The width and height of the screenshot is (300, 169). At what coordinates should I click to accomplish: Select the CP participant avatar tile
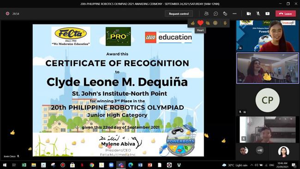(267, 100)
